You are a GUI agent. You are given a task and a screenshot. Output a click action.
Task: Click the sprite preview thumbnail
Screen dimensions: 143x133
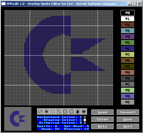point(18,119)
